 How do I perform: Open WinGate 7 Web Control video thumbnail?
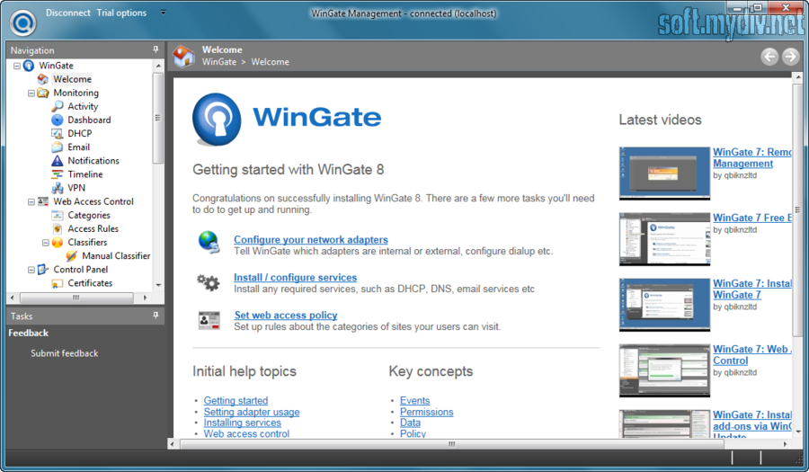point(664,371)
